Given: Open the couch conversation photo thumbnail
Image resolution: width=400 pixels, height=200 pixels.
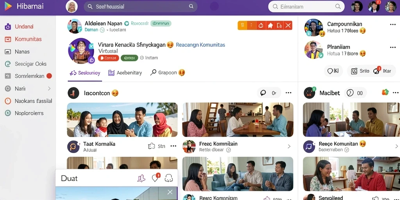Looking at the screenshot, I should coord(238,174).
